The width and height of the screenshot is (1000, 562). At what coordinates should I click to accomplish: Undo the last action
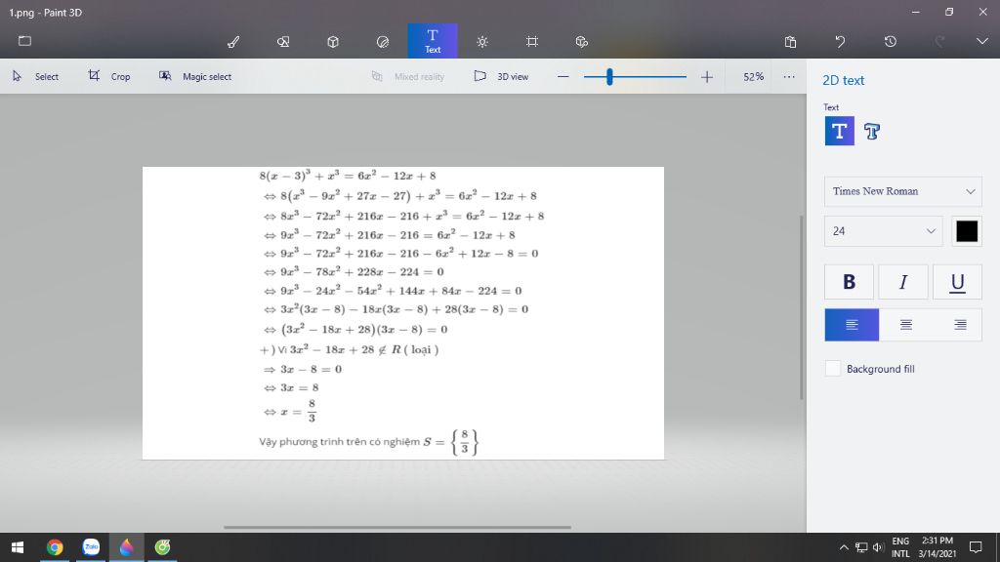click(x=840, y=42)
